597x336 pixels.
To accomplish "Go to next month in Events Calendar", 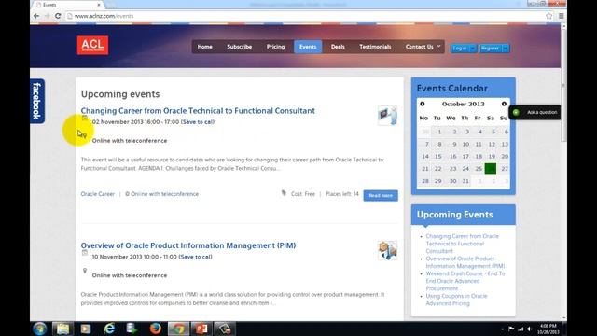I will pos(504,104).
